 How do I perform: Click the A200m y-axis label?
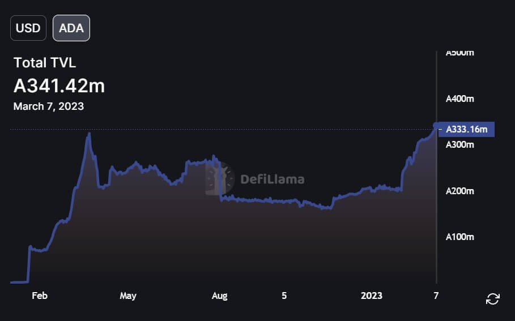(460, 191)
